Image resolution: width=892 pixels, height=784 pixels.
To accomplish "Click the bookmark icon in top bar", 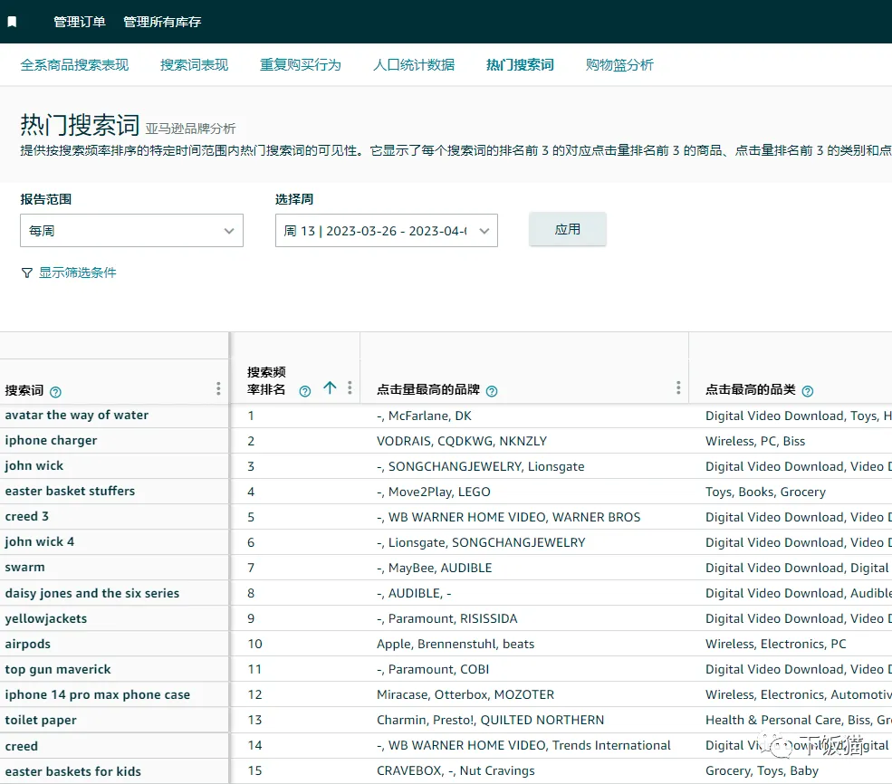I will pos(12,22).
